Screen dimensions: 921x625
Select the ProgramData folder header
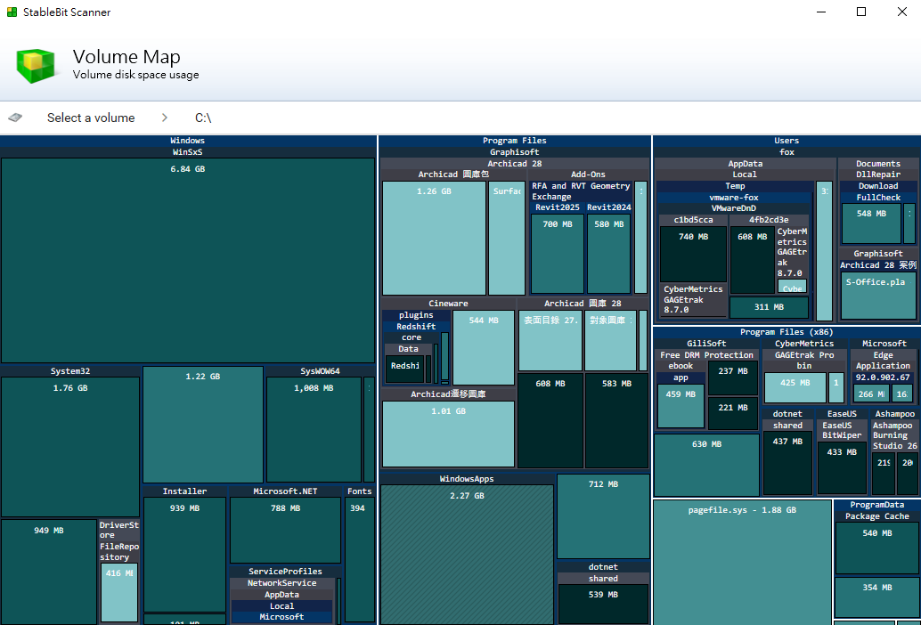point(877,505)
